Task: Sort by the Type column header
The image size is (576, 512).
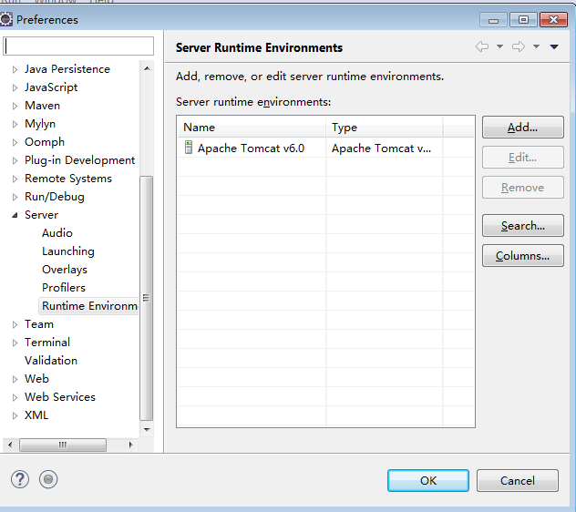Action: click(385, 127)
